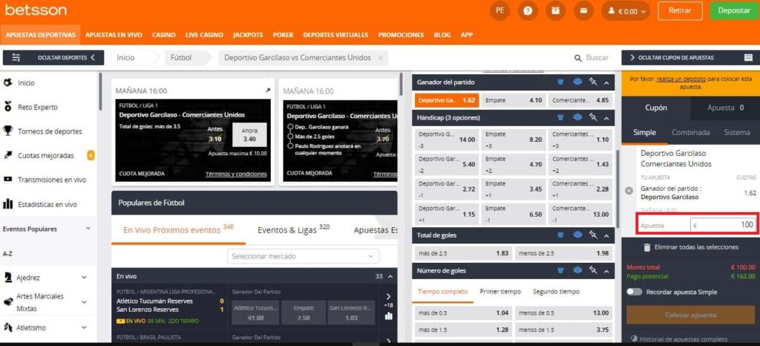Click the Ocultar cupón de apuestas bar
The width and height of the screenshot is (760, 346).
tap(691, 58)
